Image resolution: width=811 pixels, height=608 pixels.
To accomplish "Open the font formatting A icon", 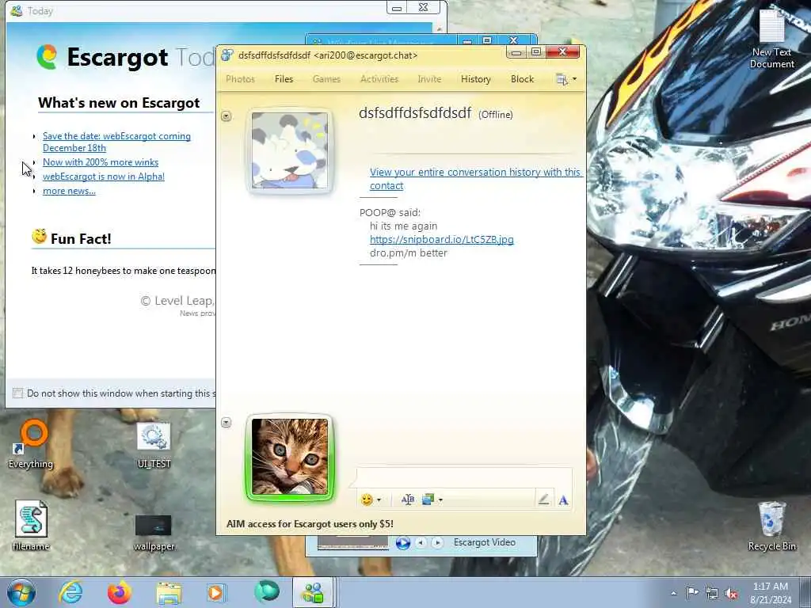I will tap(563, 500).
